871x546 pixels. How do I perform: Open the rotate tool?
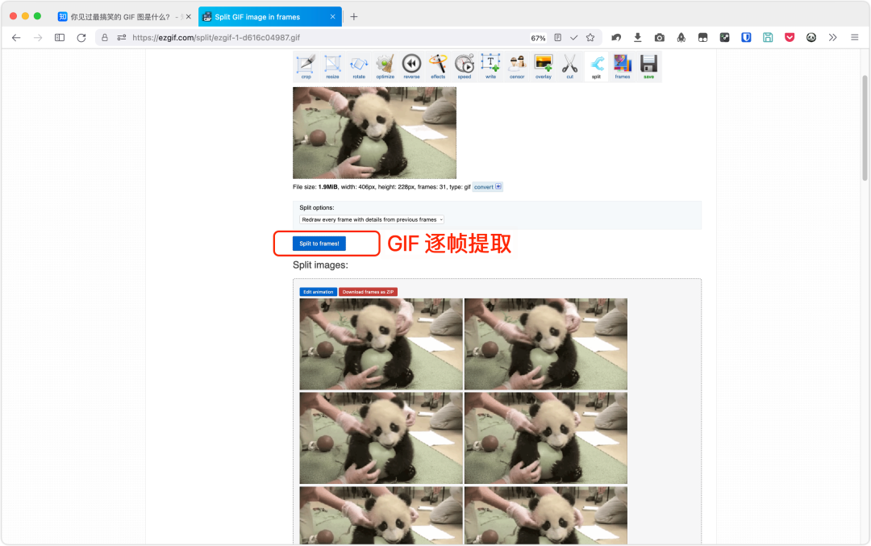pyautogui.click(x=359, y=67)
